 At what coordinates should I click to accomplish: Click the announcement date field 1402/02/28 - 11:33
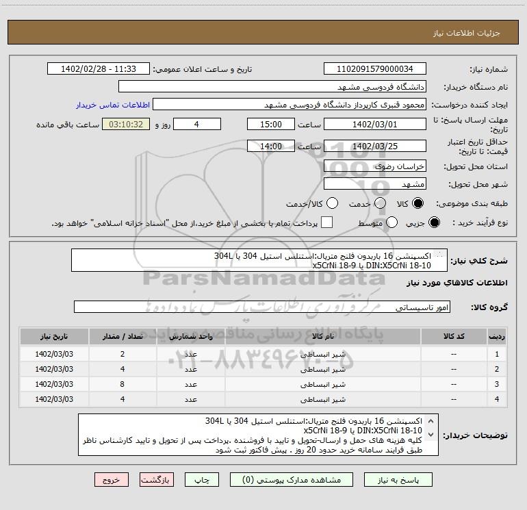coord(99,69)
